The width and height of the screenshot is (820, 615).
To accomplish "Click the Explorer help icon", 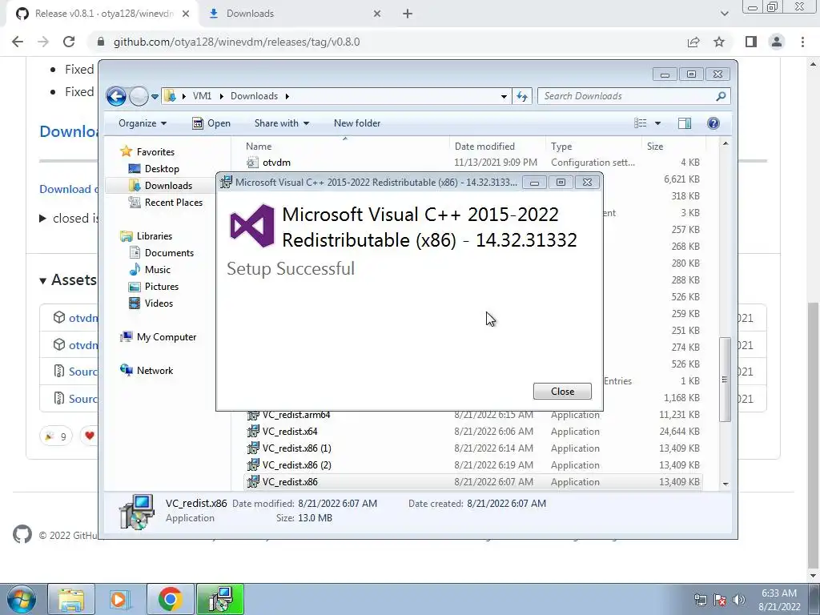I will [713, 123].
